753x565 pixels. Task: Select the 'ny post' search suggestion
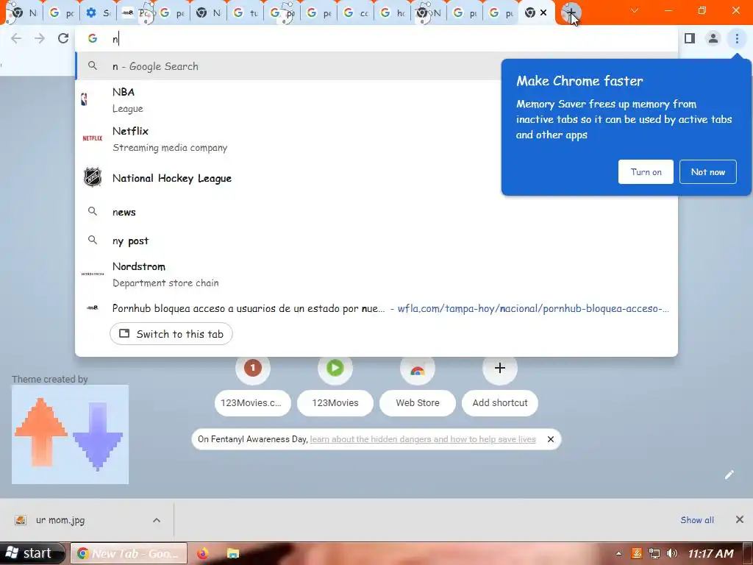coord(376,241)
